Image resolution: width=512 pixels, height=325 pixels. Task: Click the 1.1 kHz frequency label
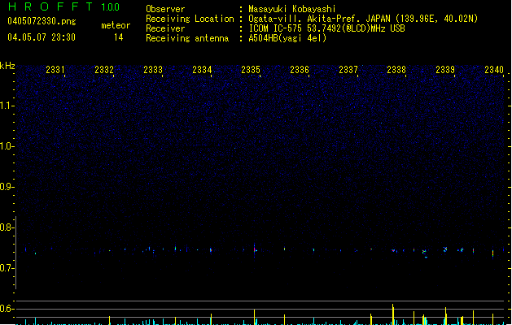pyautogui.click(x=7, y=106)
